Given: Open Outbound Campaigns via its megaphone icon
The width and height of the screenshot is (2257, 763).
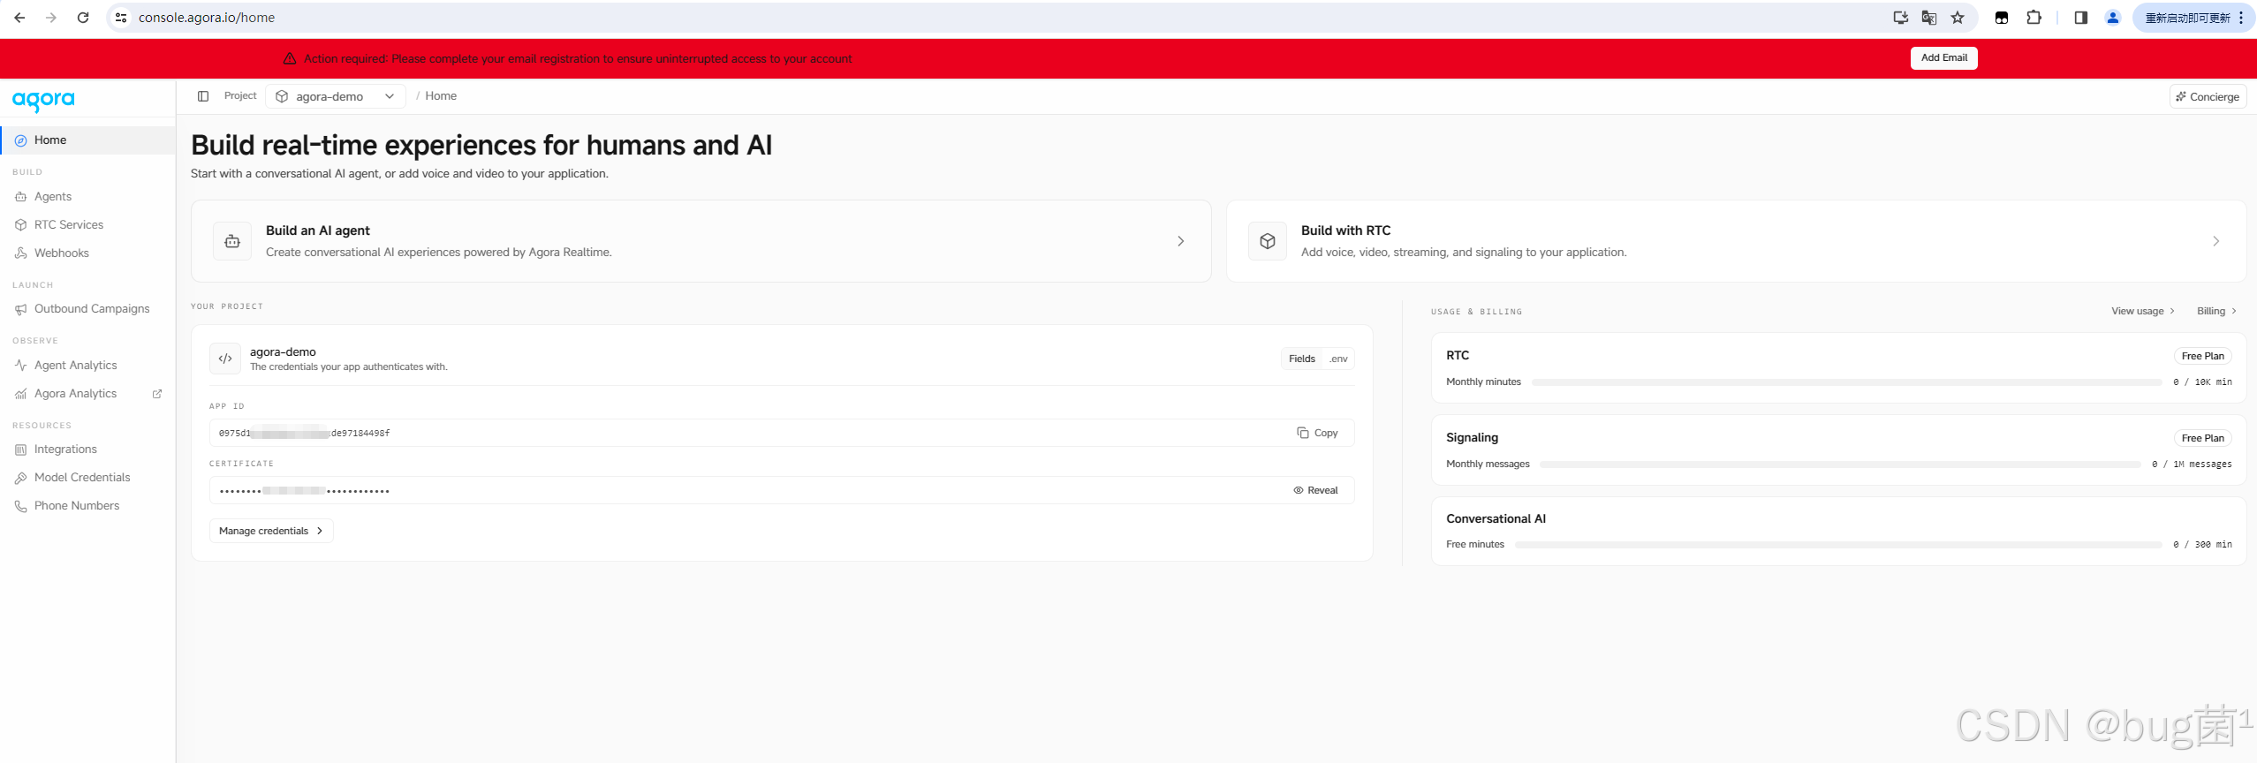Looking at the screenshot, I should [20, 309].
